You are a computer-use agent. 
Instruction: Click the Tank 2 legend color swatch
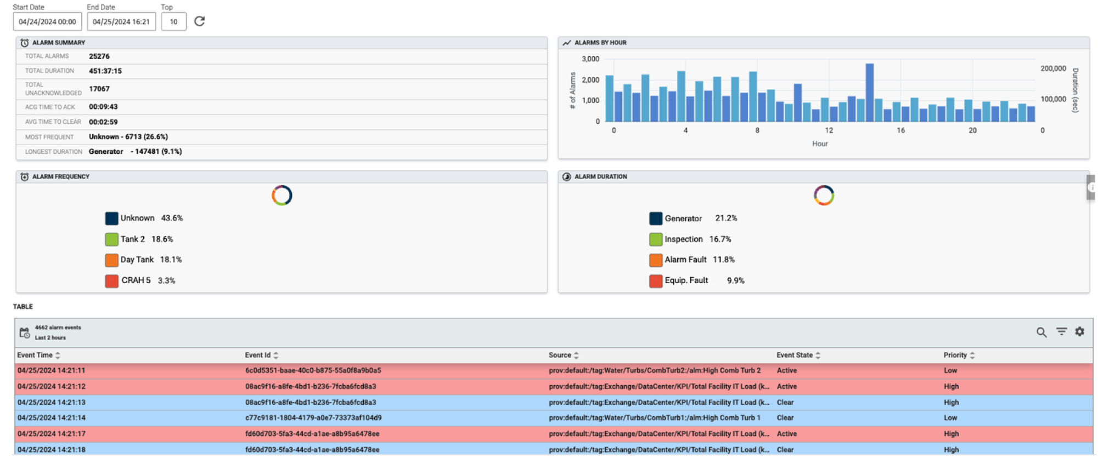coord(112,239)
